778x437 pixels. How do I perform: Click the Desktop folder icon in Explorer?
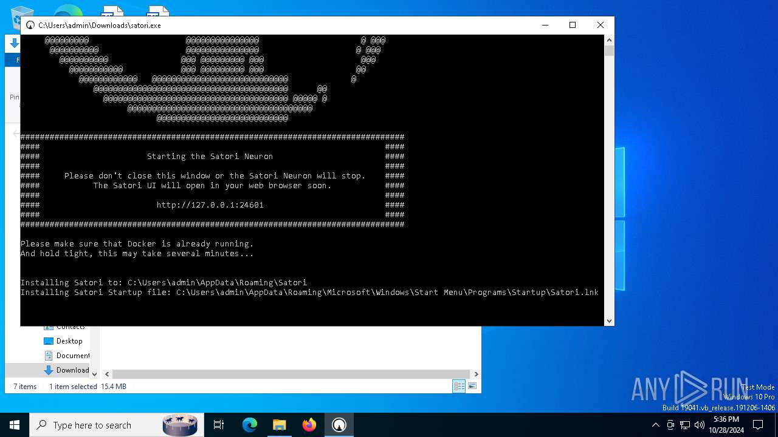click(x=49, y=341)
